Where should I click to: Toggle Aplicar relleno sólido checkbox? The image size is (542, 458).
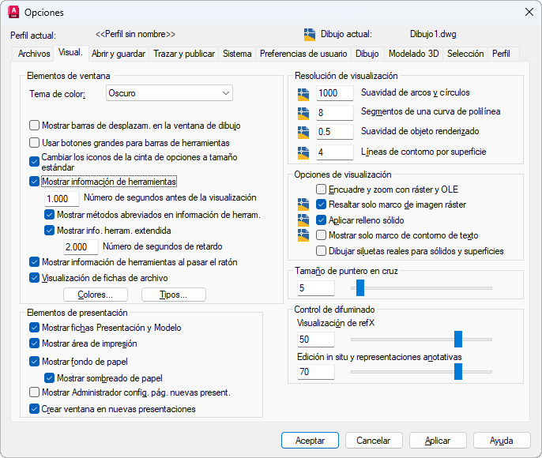pyautogui.click(x=321, y=220)
